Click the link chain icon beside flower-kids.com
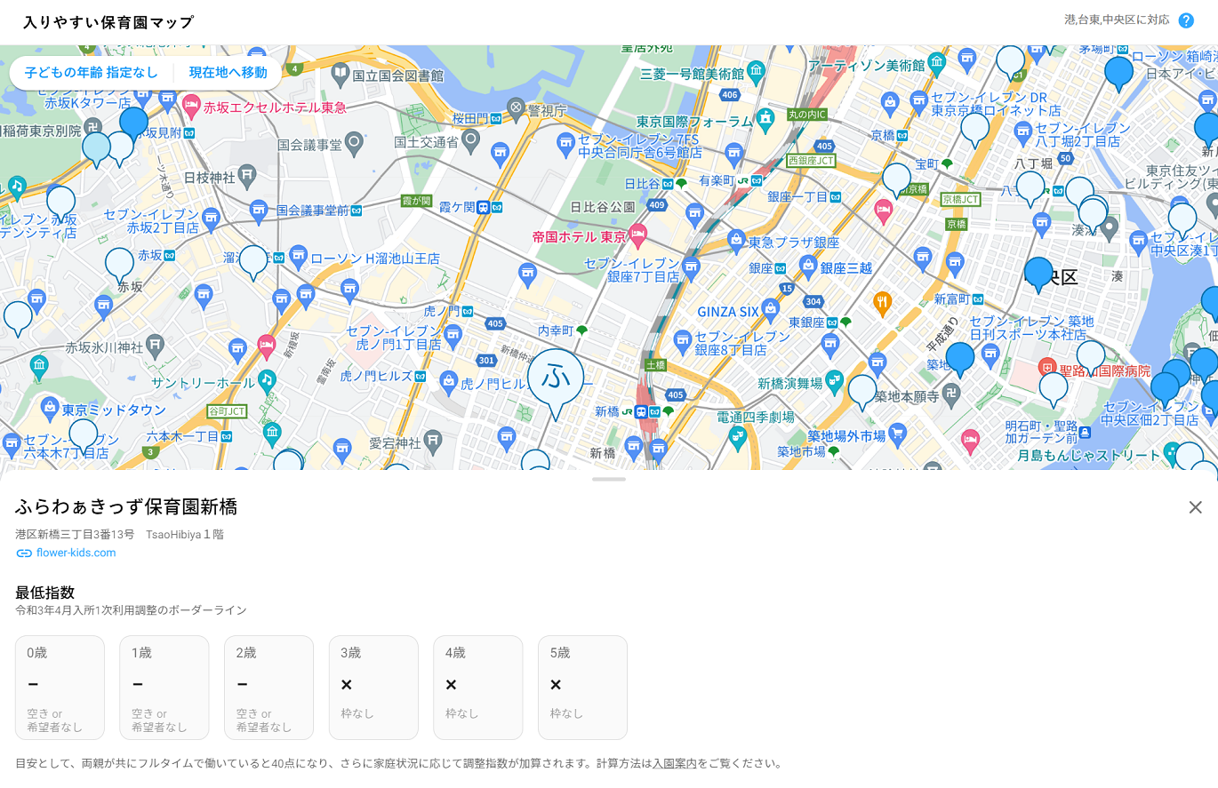Viewport: 1218px width, 788px height. (24, 553)
